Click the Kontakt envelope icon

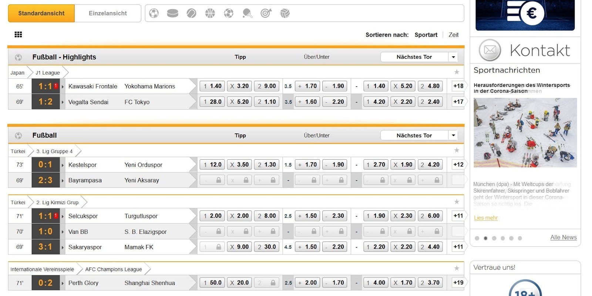coord(490,50)
